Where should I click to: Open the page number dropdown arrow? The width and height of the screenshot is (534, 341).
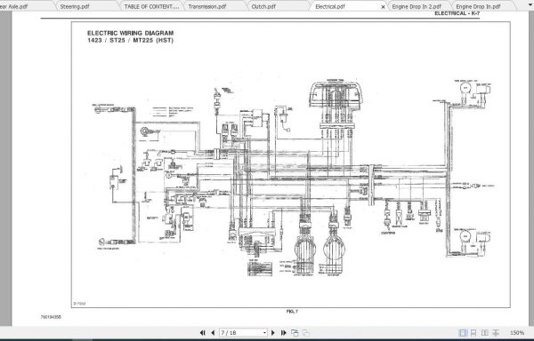pyautogui.click(x=264, y=333)
